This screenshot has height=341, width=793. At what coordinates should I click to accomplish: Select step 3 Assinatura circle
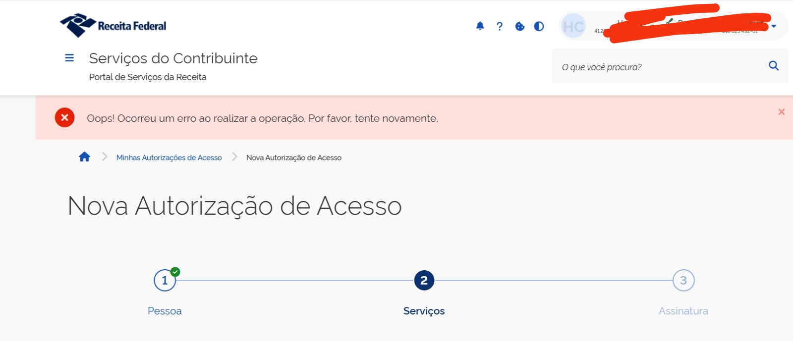click(x=683, y=281)
